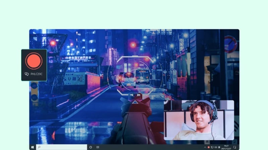This screenshot has width=268, height=150.
Task: Open the notification center icon
Action: (x=235, y=147)
